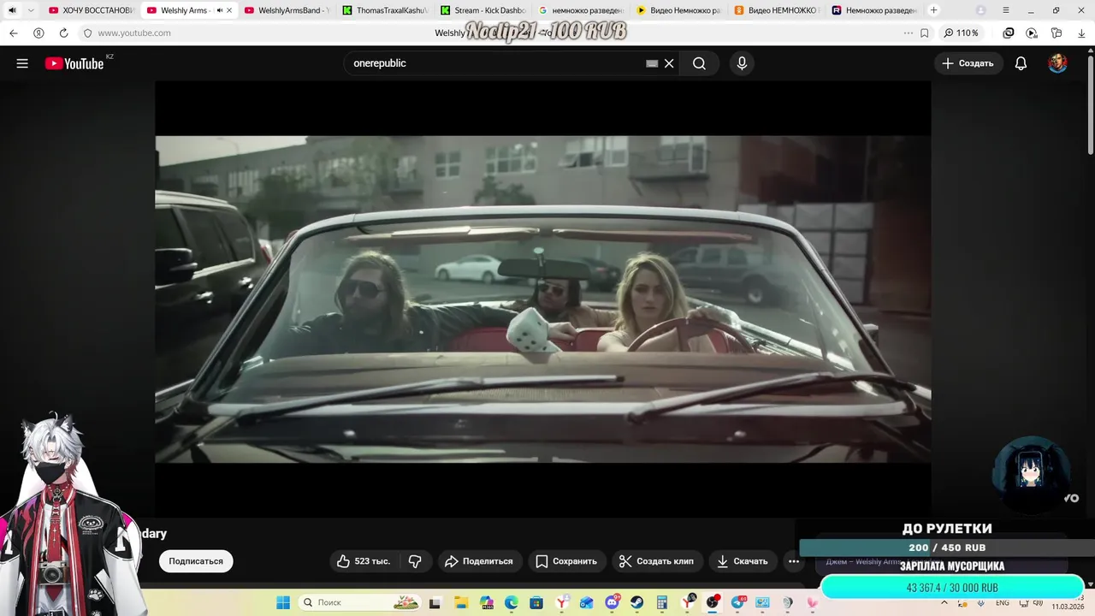The image size is (1095, 616).
Task: Switch to Stream - Kick Dashboard tab
Action: tap(483, 10)
